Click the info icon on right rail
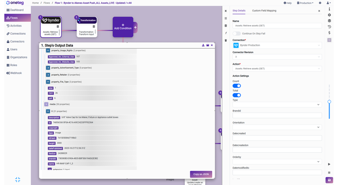Screen dimensions: 338x185 coord(329,9)
